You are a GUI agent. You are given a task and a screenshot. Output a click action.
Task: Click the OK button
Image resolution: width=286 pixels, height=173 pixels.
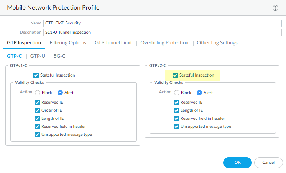coord(237,162)
